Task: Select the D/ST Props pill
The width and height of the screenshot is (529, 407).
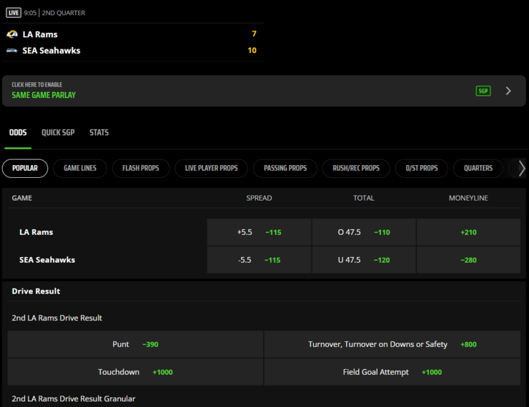Action: tap(422, 168)
